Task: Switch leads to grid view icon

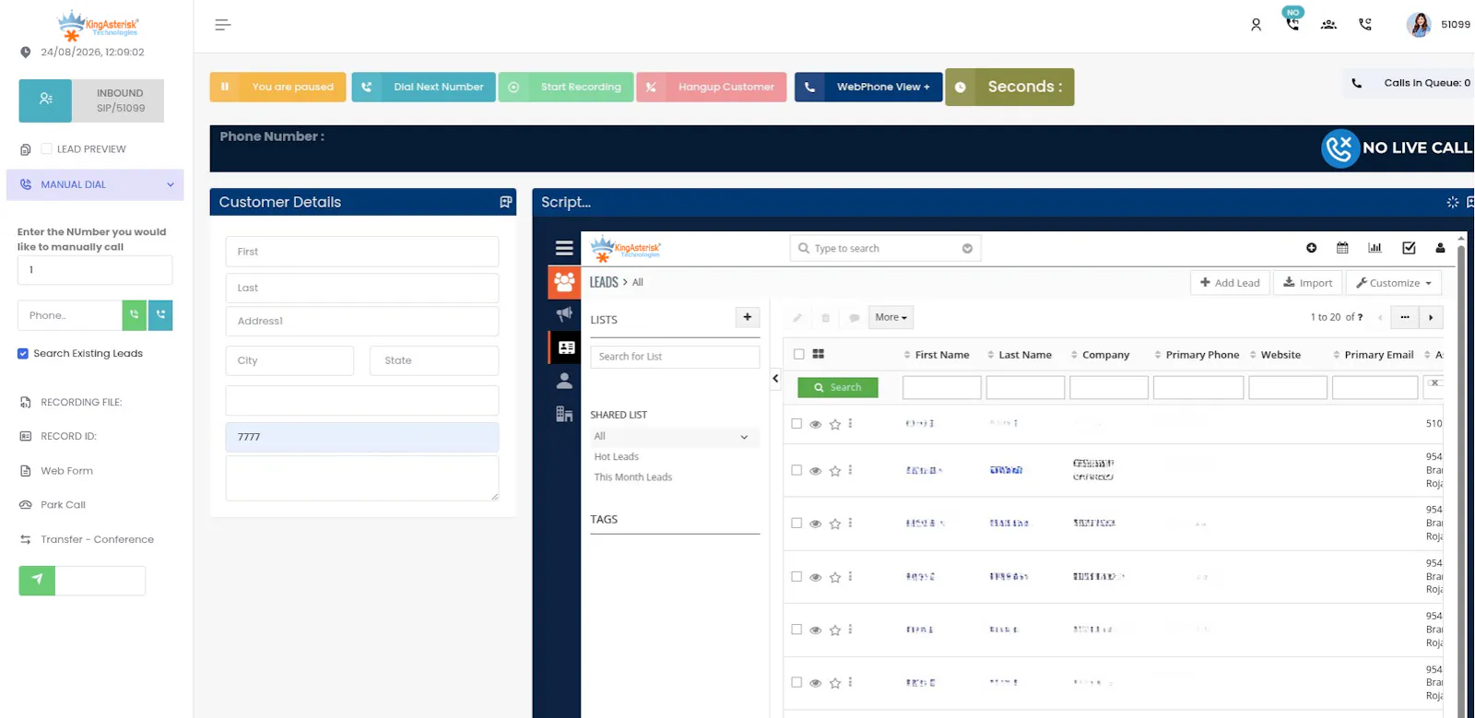Action: point(818,354)
